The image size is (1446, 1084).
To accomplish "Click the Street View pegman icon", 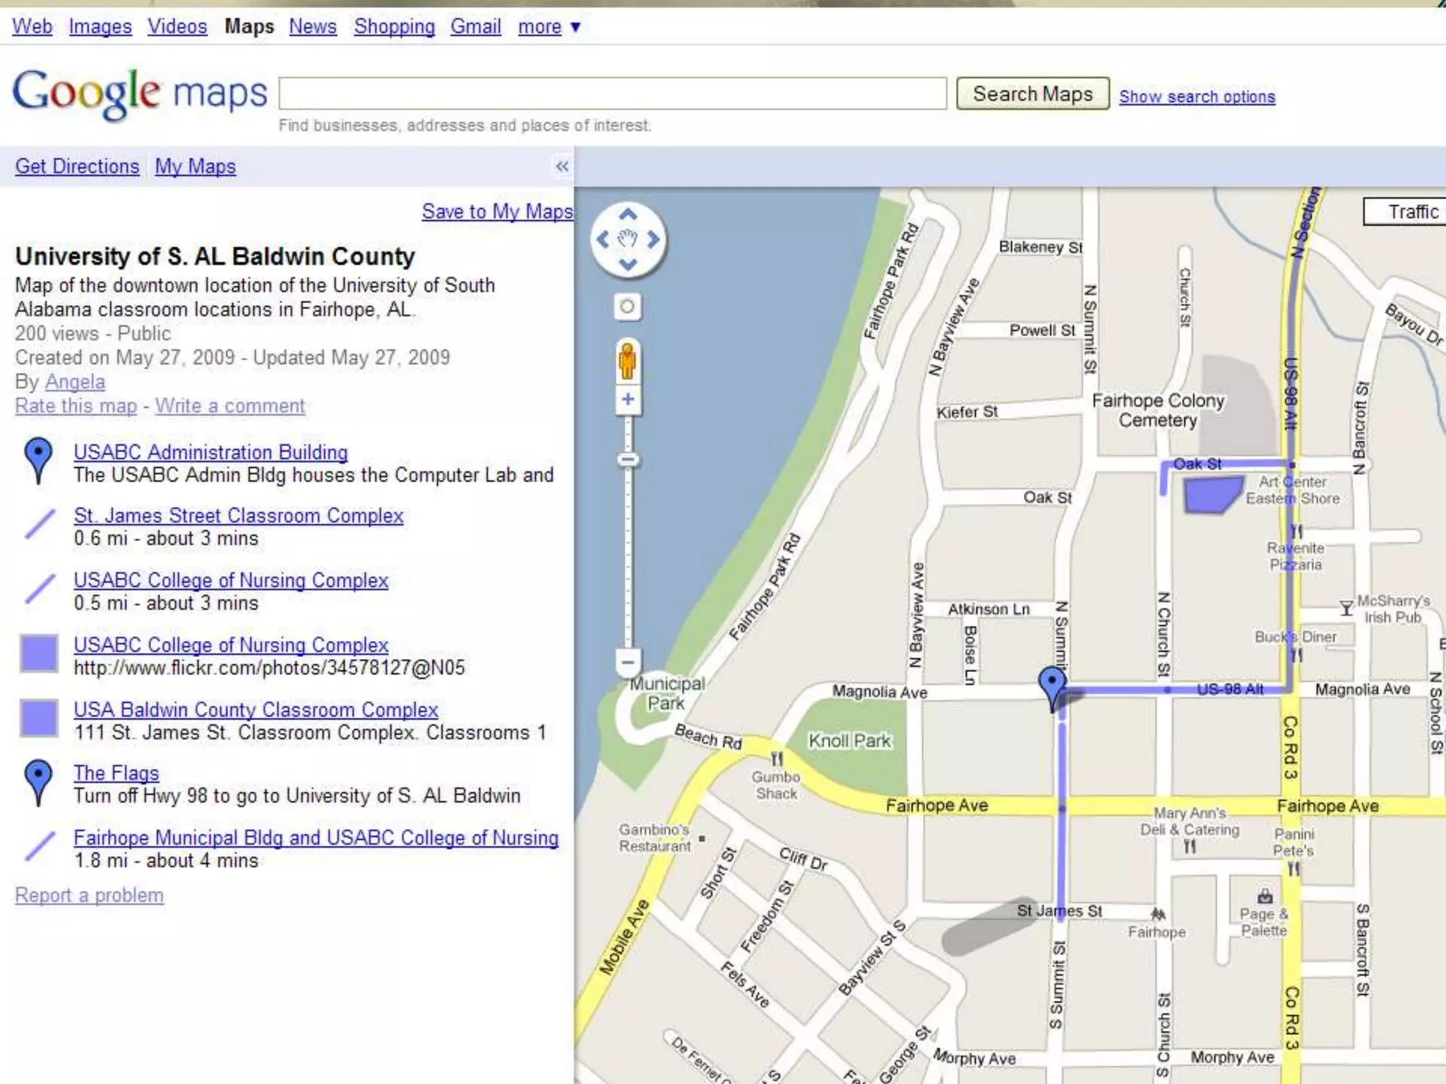I will tap(627, 361).
